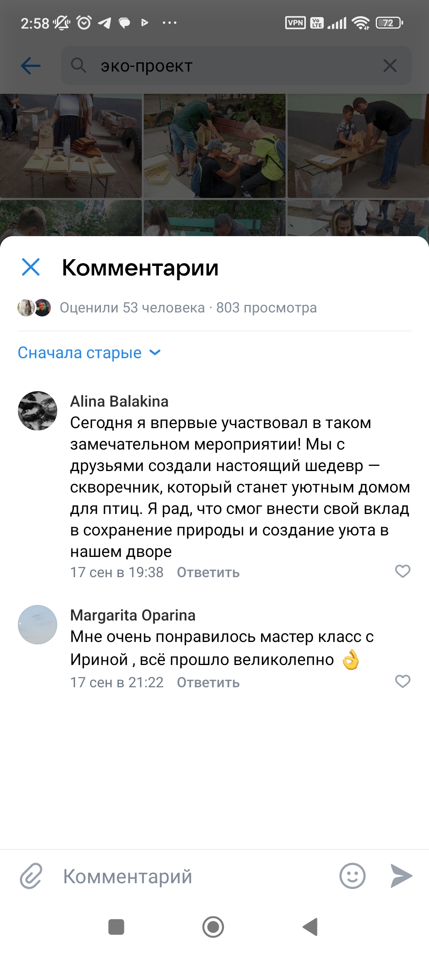
Task: Open Margarita Oparina's profile name
Action: pos(133,615)
